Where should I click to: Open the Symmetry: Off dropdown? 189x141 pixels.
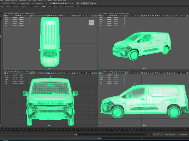[x=39, y=4]
